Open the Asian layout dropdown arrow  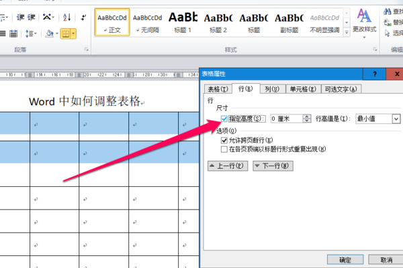click(53, 17)
